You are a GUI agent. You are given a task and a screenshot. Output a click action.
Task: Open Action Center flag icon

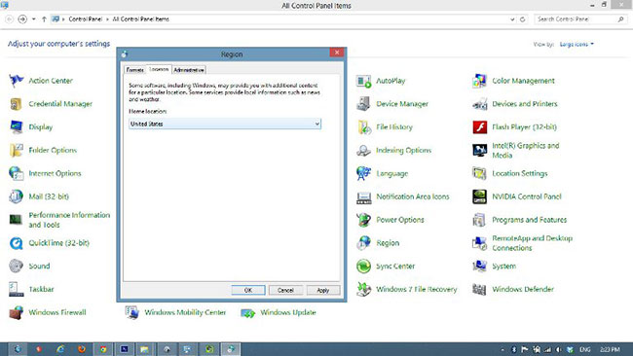pos(17,81)
